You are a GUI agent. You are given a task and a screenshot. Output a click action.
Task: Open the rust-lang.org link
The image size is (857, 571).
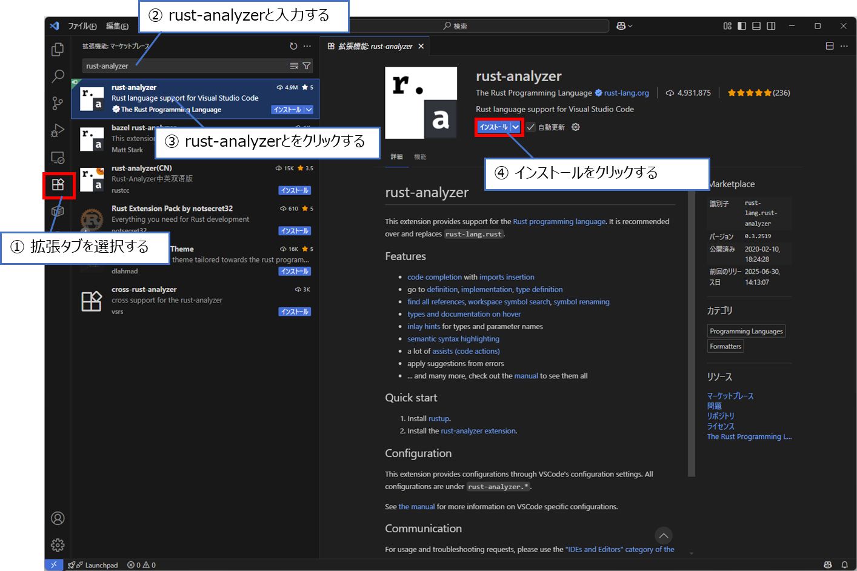tap(626, 92)
